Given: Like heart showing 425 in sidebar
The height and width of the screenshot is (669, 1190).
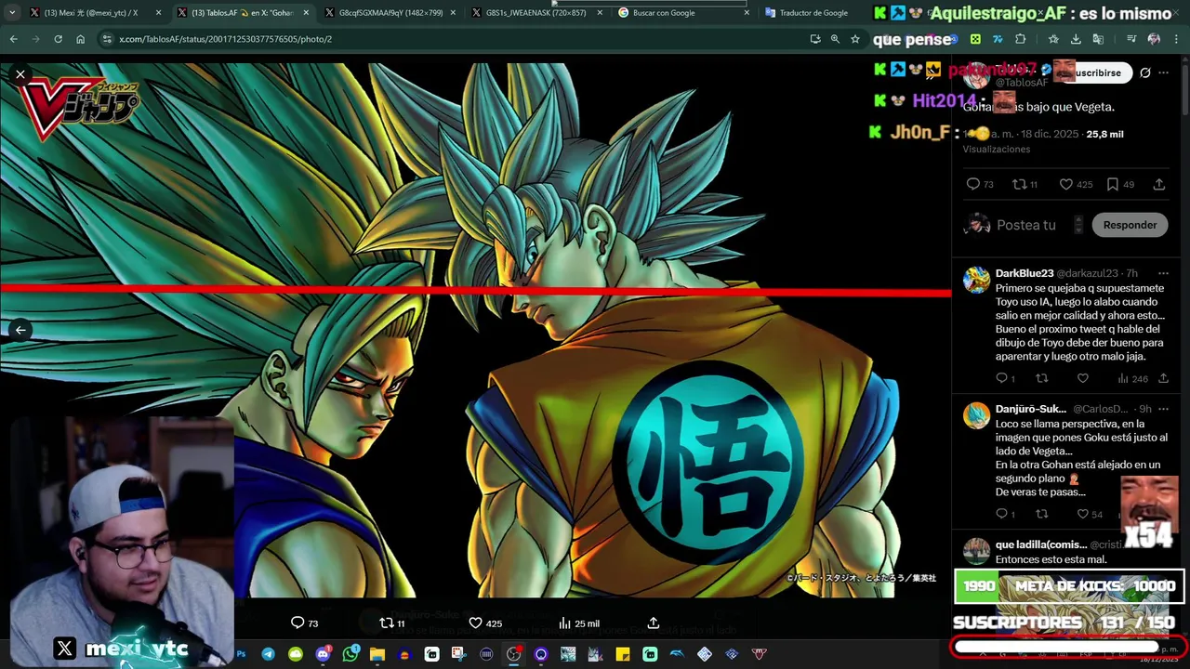Looking at the screenshot, I should pos(1066,184).
